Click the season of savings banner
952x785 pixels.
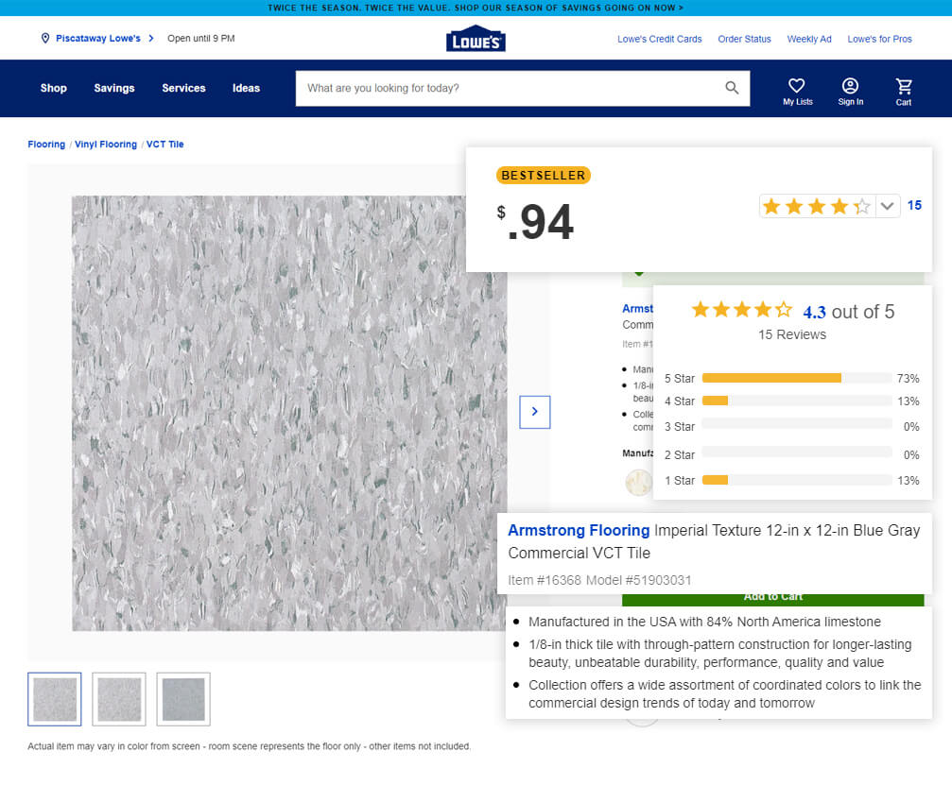tap(476, 8)
